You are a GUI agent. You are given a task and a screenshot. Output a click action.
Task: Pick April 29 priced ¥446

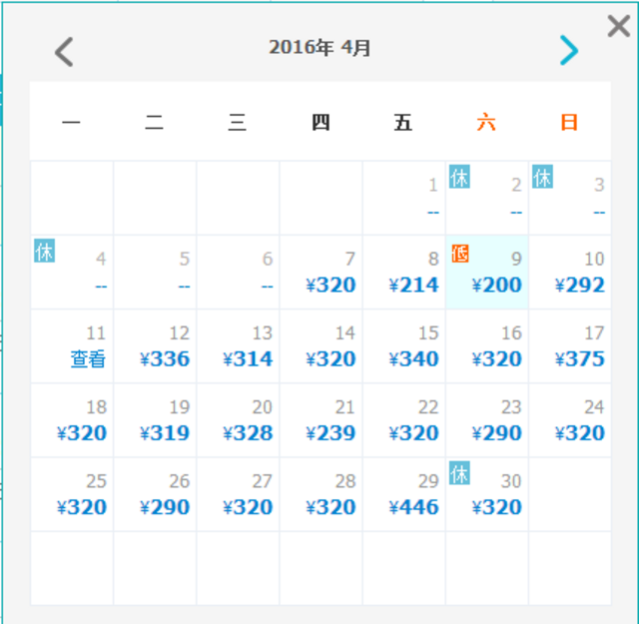[x=404, y=495]
